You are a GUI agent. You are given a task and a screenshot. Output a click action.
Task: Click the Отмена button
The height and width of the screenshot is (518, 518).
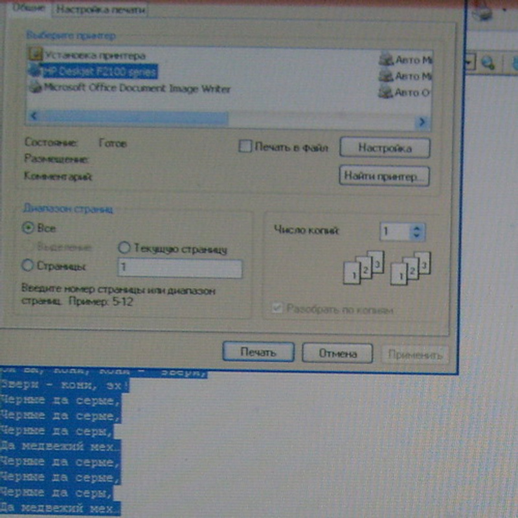coord(337,354)
